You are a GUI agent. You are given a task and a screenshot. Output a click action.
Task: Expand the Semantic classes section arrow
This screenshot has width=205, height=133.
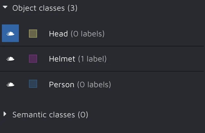pos(5,114)
